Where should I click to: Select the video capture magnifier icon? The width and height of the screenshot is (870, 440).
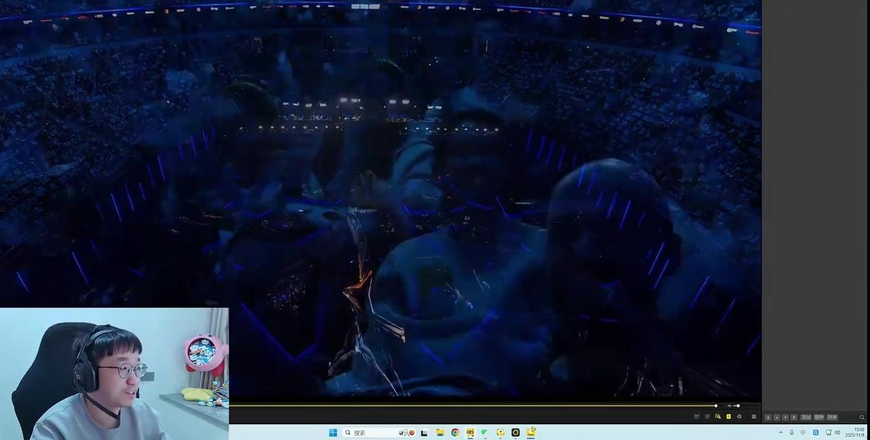pos(718,416)
